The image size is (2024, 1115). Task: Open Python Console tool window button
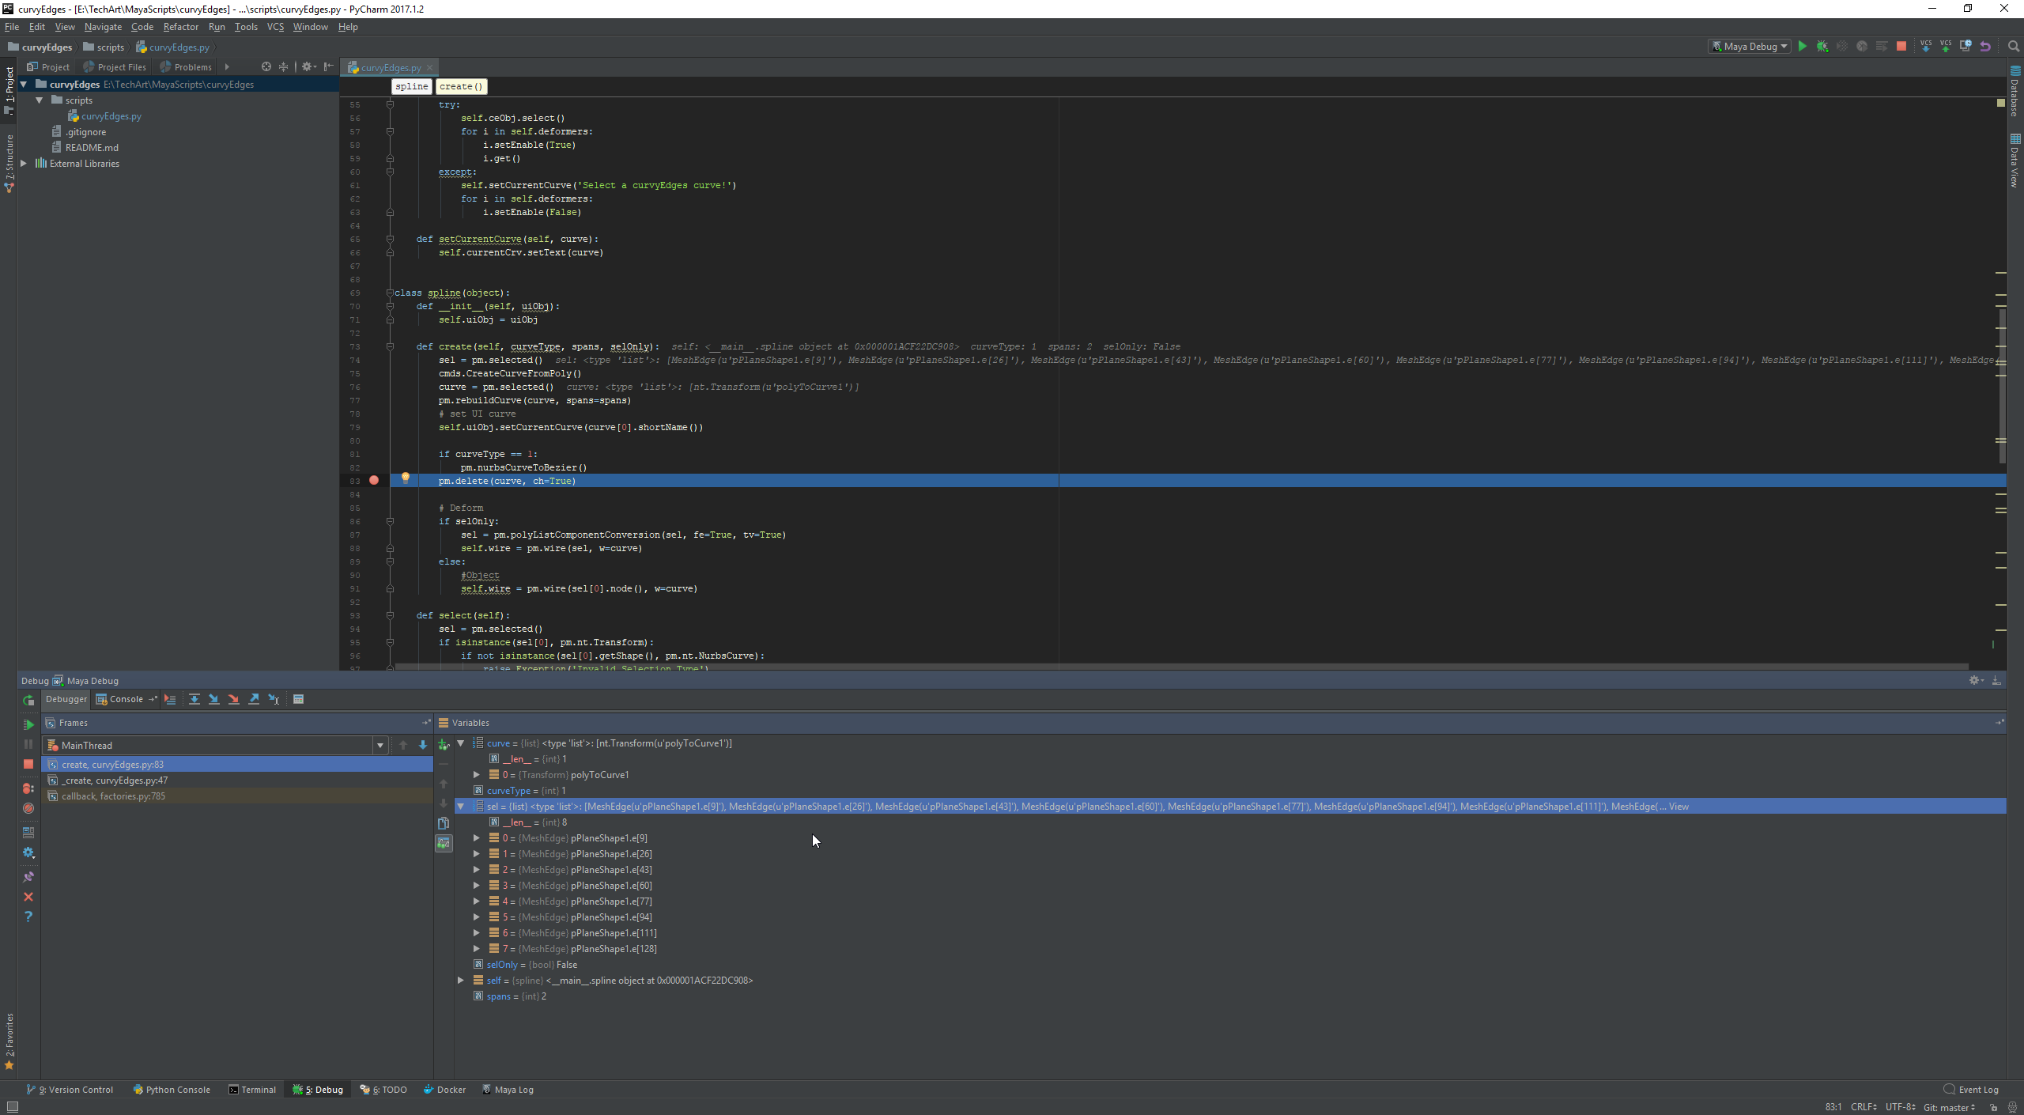click(x=172, y=1090)
